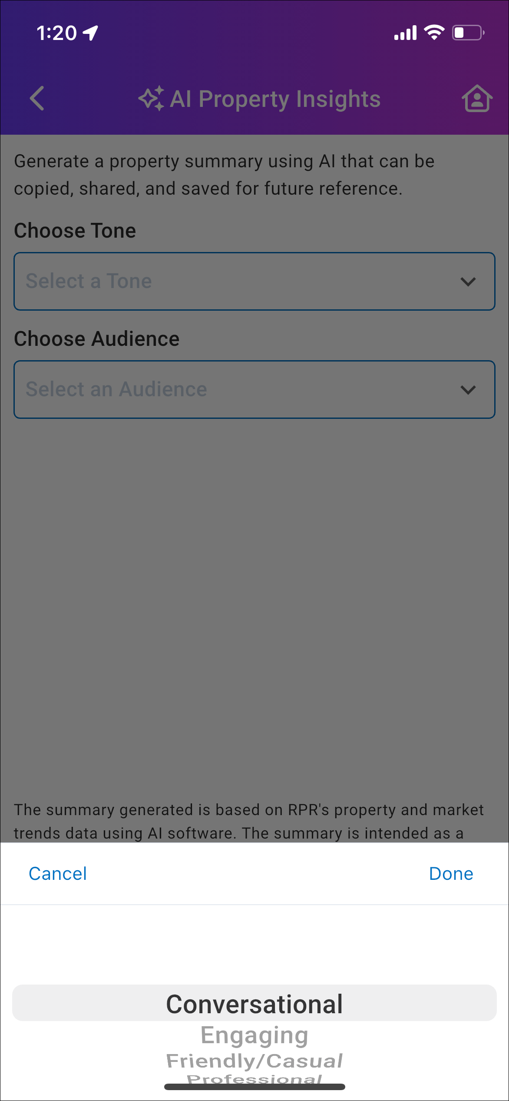Choose Engaging in the tone picker

click(254, 1035)
